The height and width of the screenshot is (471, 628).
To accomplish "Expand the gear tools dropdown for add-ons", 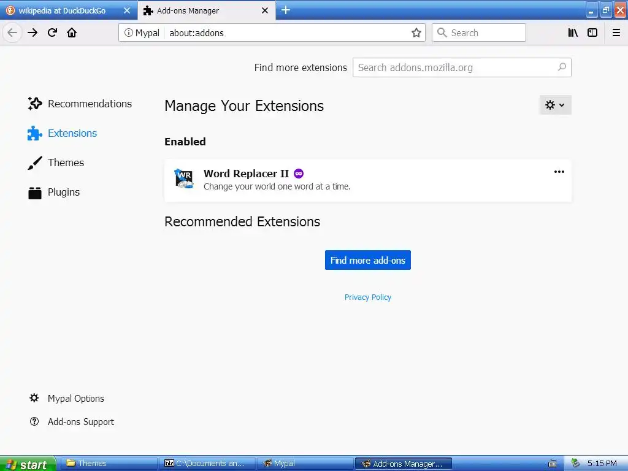I will [555, 105].
